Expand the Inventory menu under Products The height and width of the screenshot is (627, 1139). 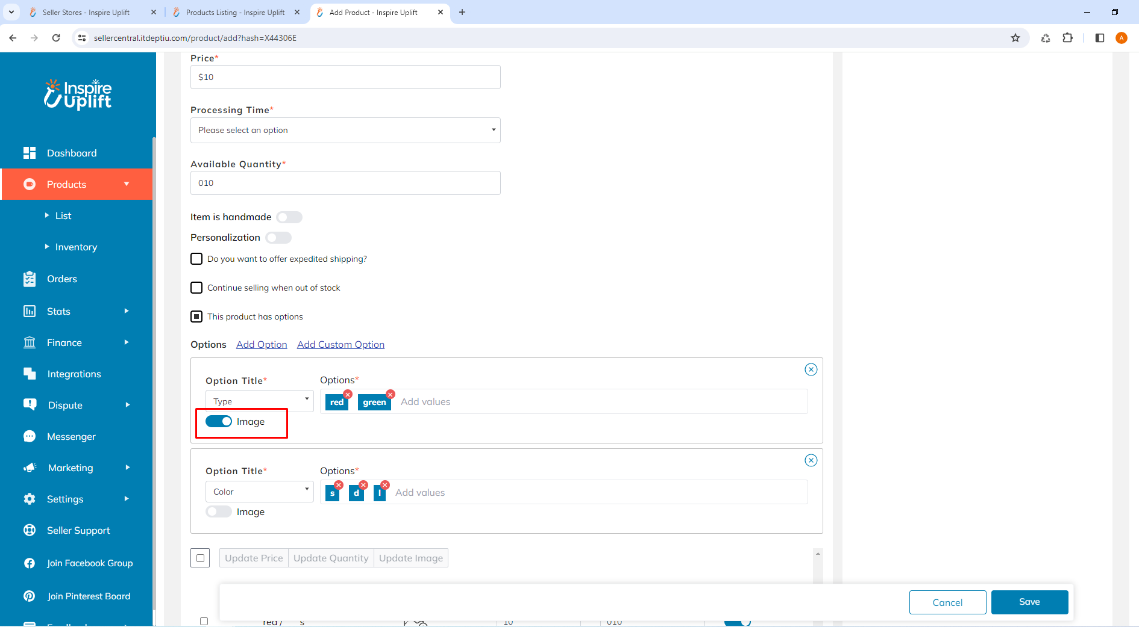pos(75,247)
